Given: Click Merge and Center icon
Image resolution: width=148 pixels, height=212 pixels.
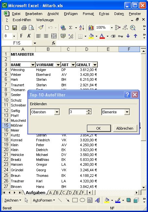Looking at the screenshot, I should click(x=54, y=36).
